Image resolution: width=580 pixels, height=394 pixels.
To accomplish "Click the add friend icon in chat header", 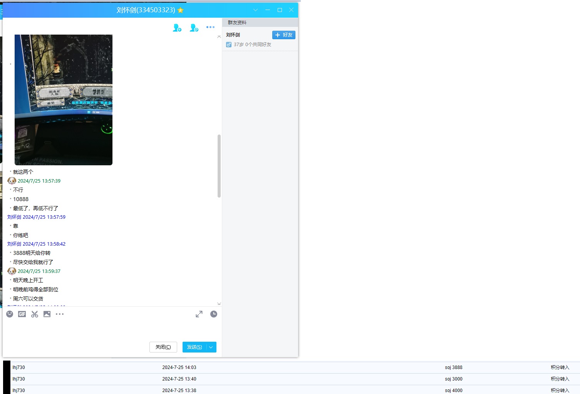I will pos(177,28).
